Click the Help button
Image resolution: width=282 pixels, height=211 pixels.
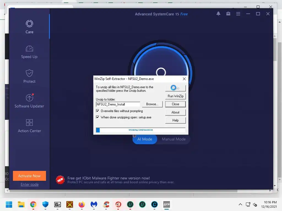coord(175,120)
